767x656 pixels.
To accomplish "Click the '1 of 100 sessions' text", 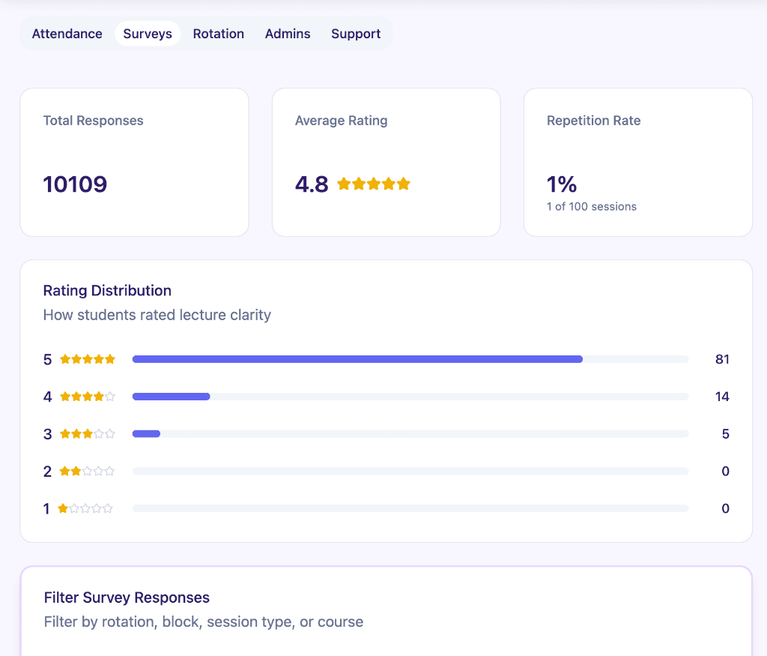I will tap(592, 207).
